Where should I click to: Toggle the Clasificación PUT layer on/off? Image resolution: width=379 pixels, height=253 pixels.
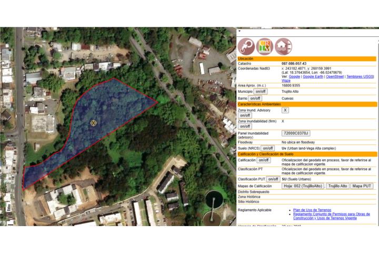click(x=273, y=179)
